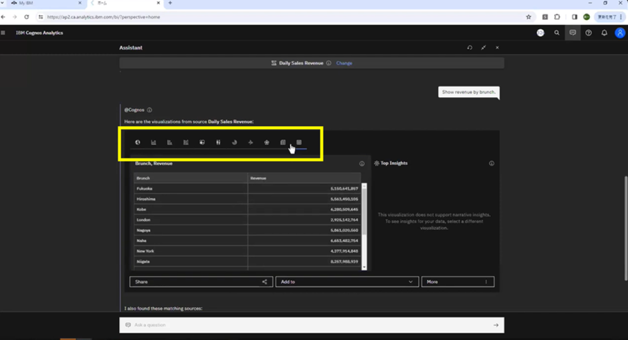Image resolution: width=628 pixels, height=340 pixels.
Task: Open the browser side panel icon
Action: 575,17
